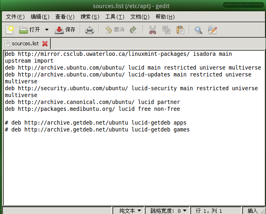Open the 查看(V) View menu
Screen dimensions: 266x214
pos(65,17)
